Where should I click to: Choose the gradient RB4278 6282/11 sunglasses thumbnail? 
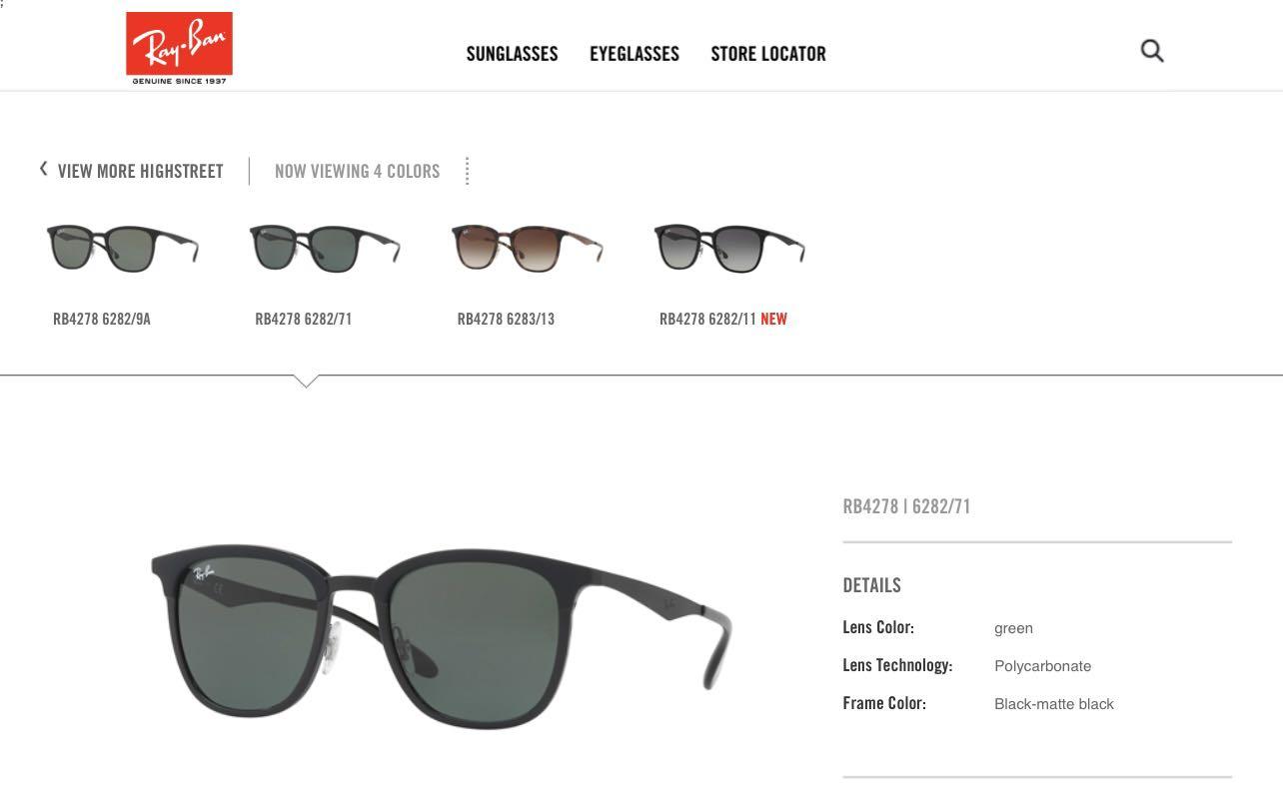click(729, 249)
